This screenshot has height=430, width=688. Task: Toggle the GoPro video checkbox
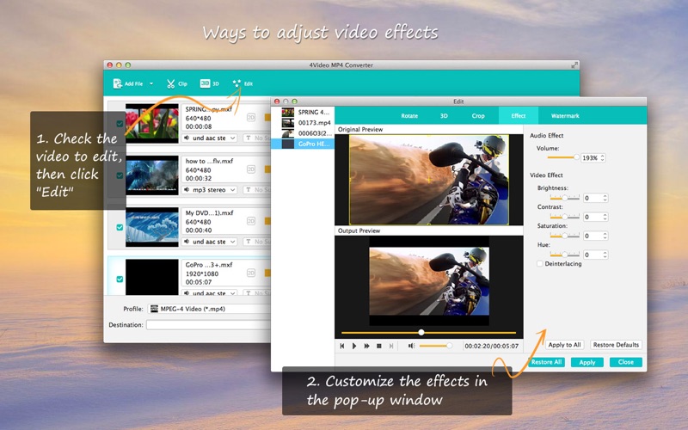[120, 279]
